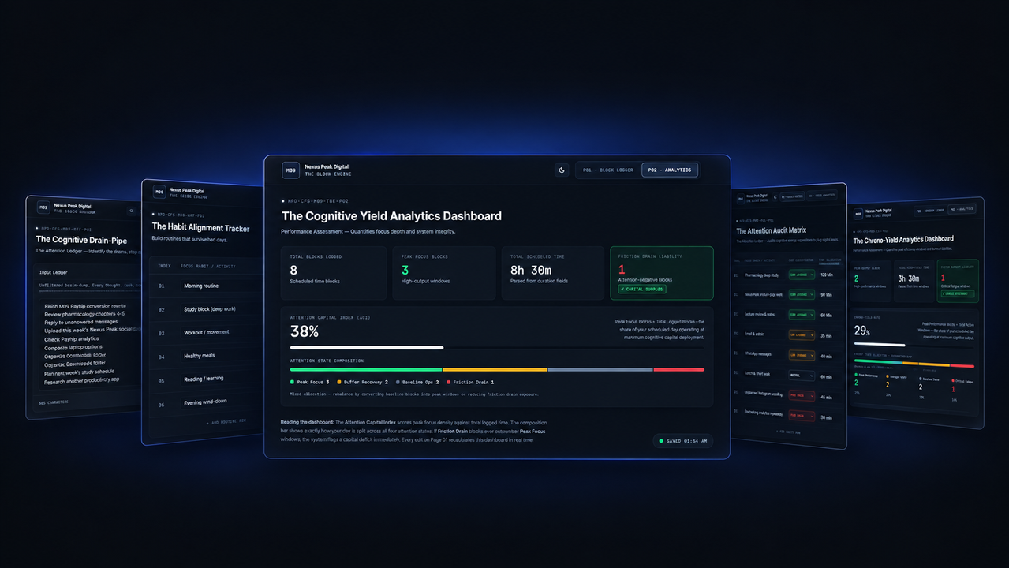Screen dimensions: 1009x568
Task: Click Reading / learning habit field
Action: (x=221, y=379)
